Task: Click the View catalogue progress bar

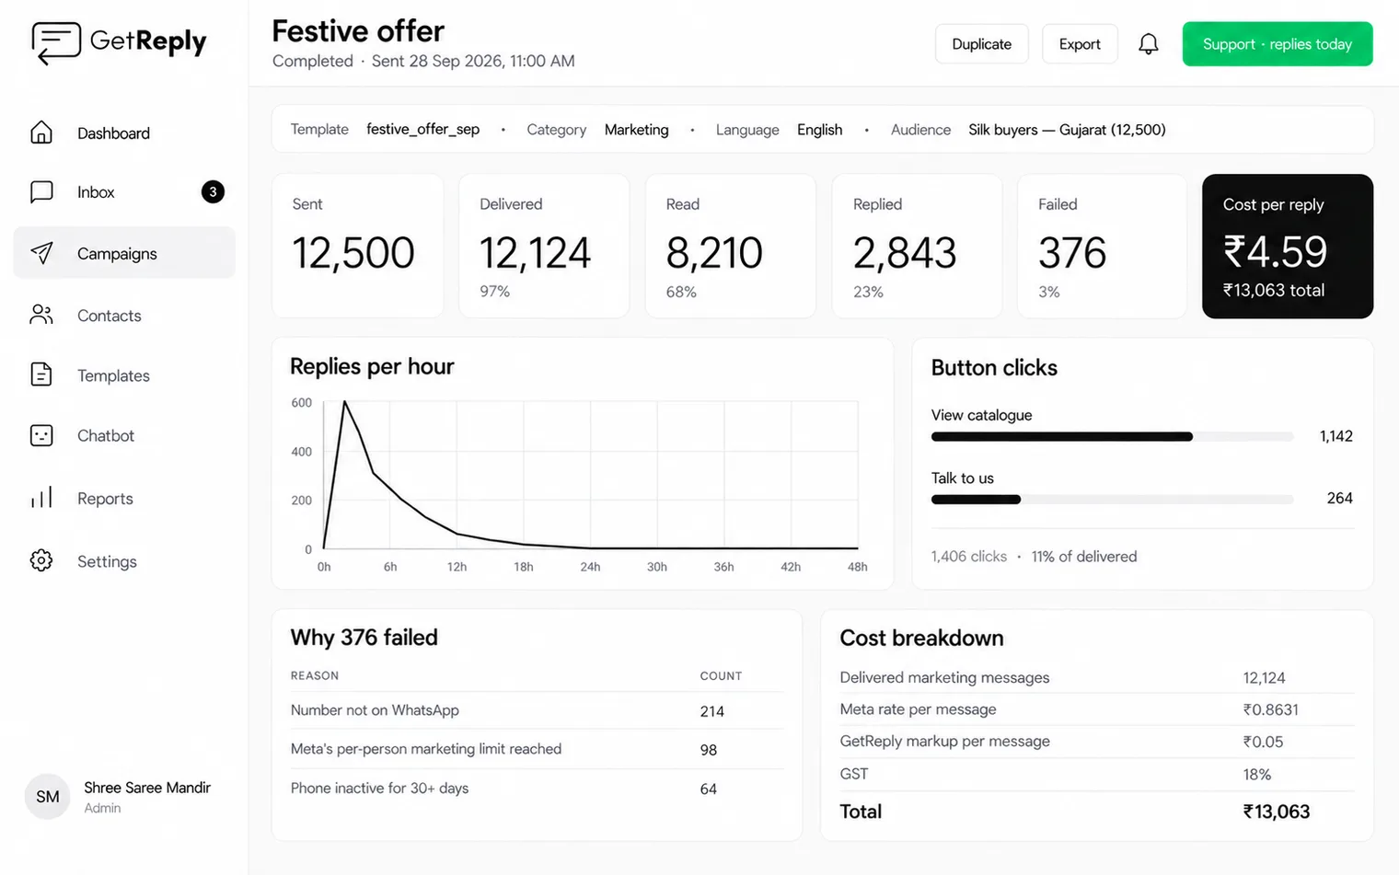Action: (1112, 436)
